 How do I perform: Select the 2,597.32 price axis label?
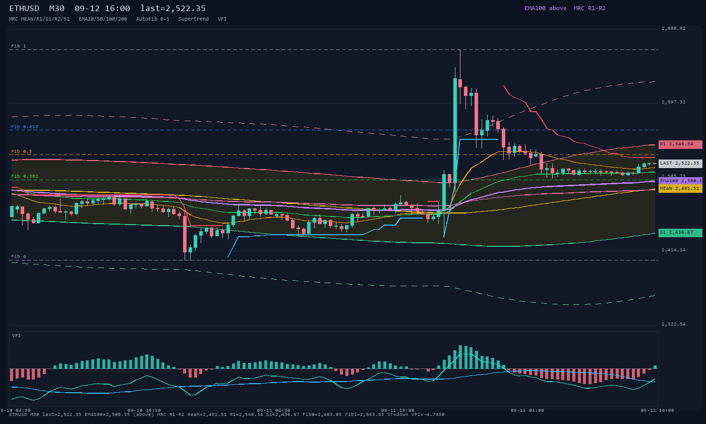pyautogui.click(x=674, y=102)
